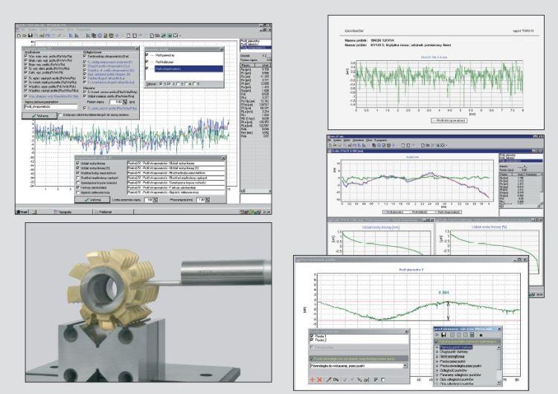The width and height of the screenshot is (558, 394).
Task: Click the scroll-down arrow of macro tree
Action: pos(499,382)
